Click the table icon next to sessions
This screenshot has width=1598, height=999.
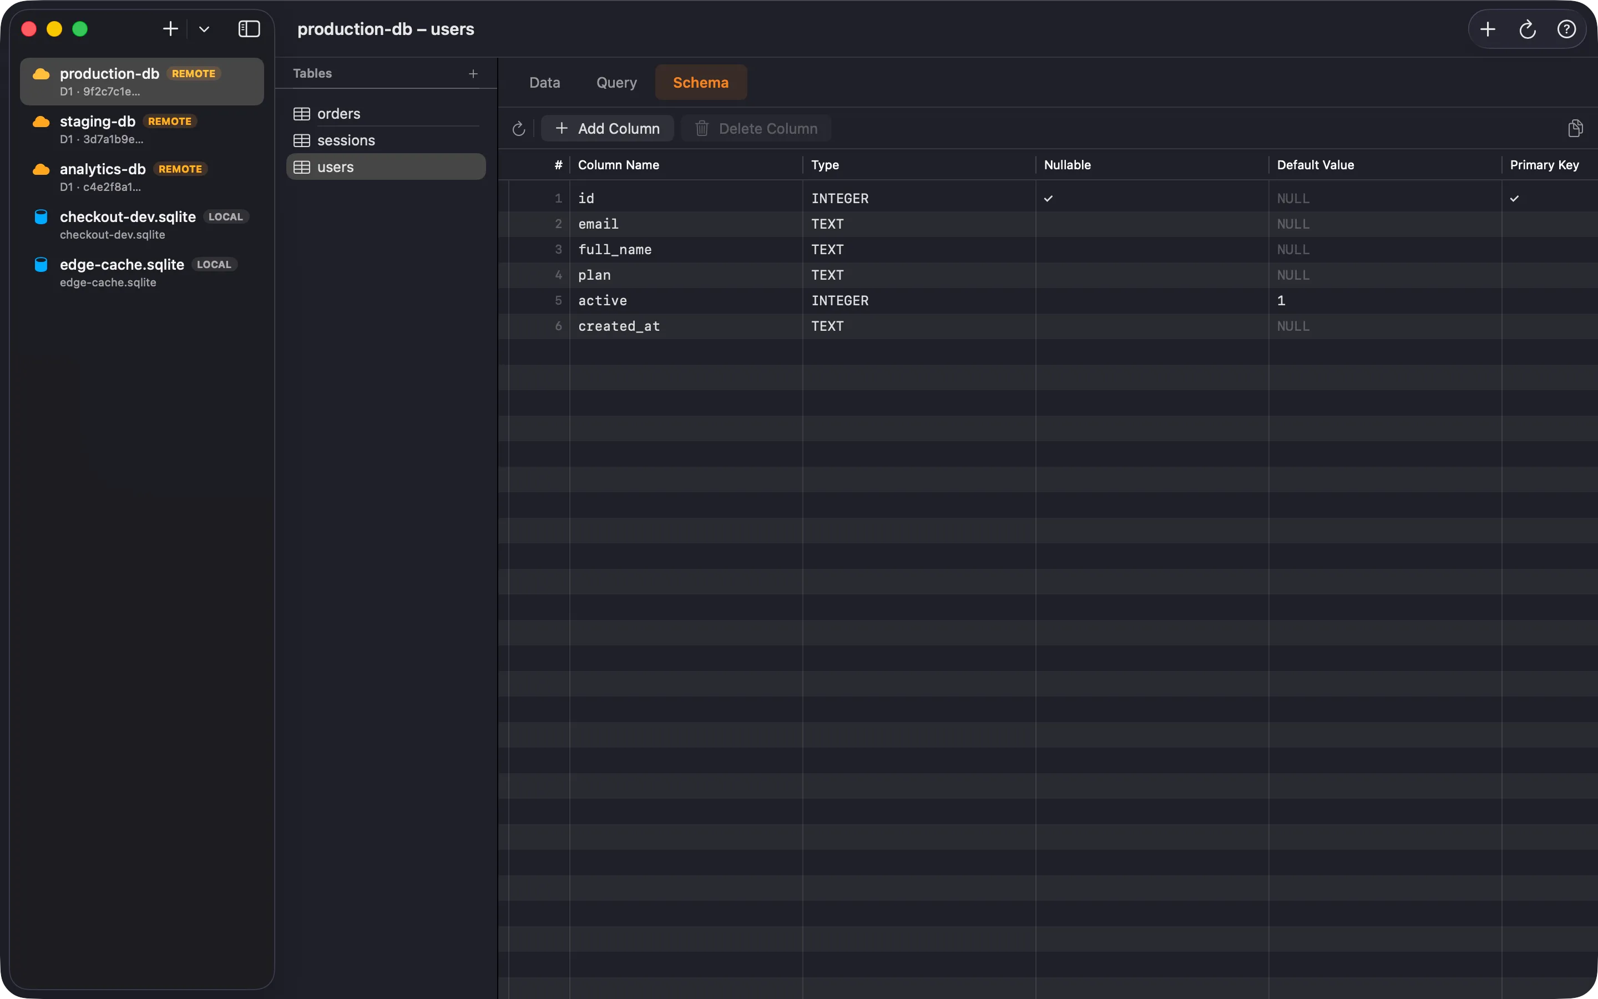pyautogui.click(x=302, y=140)
